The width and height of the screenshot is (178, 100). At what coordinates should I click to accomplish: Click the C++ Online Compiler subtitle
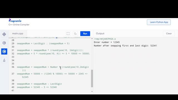19,25
